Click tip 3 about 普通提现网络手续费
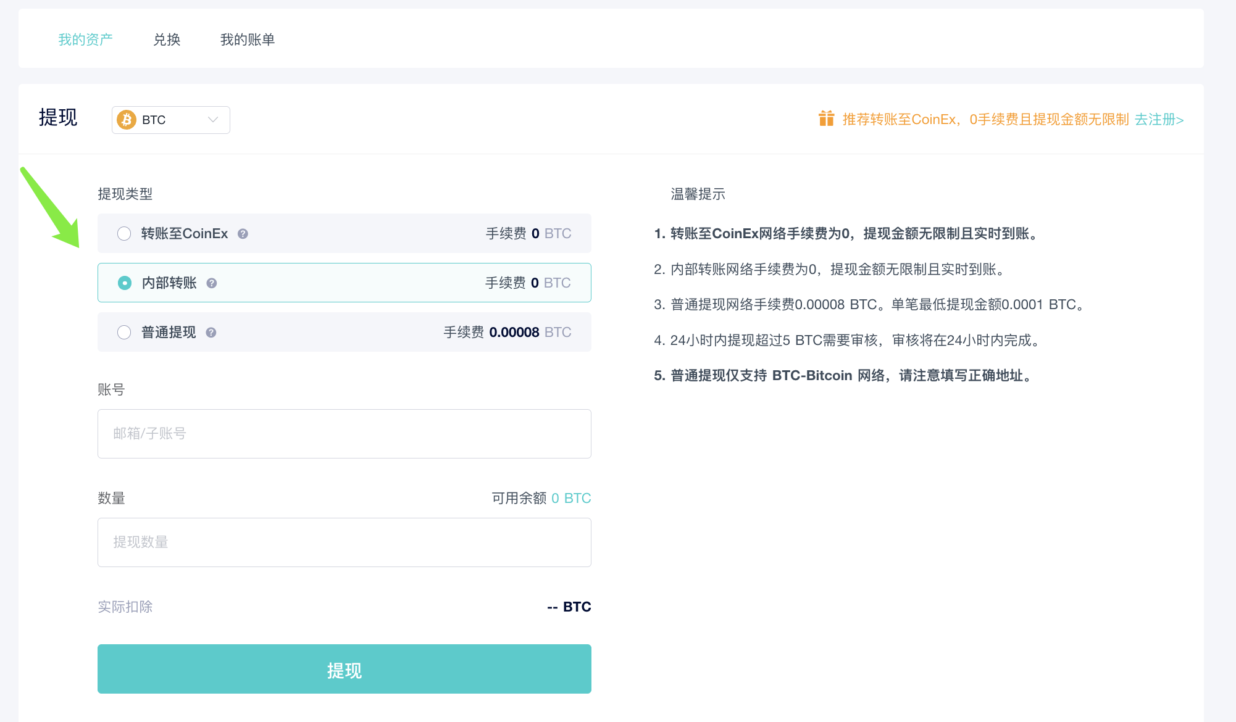 coord(870,304)
